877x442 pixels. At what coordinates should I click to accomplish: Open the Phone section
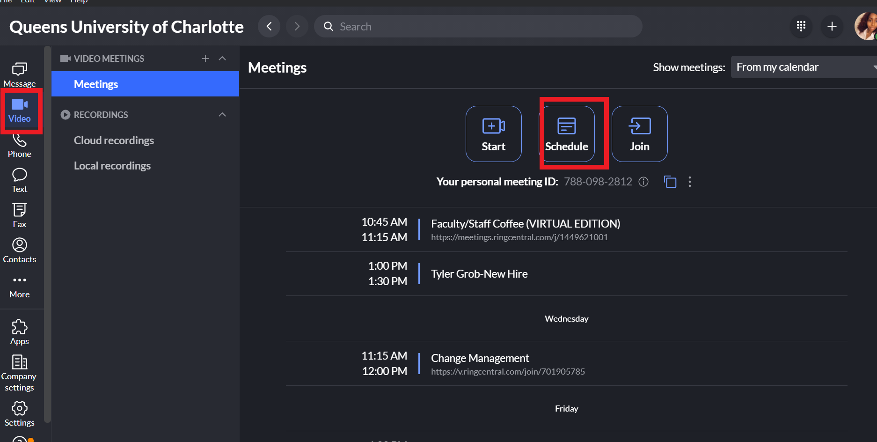(x=20, y=146)
